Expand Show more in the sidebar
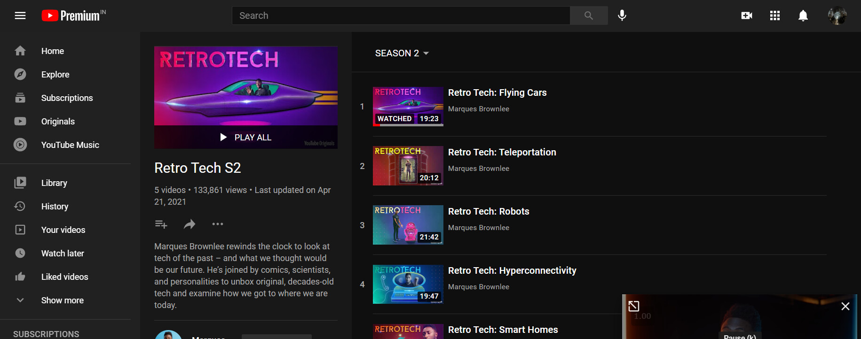 pyautogui.click(x=62, y=300)
